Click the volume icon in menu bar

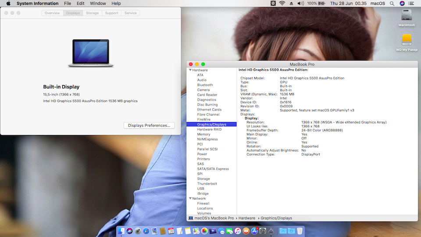coord(300,4)
